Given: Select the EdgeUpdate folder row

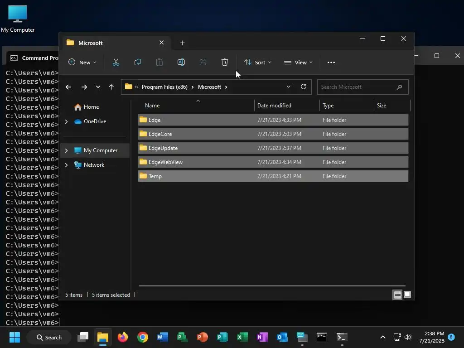Looking at the screenshot, I should coord(273,148).
